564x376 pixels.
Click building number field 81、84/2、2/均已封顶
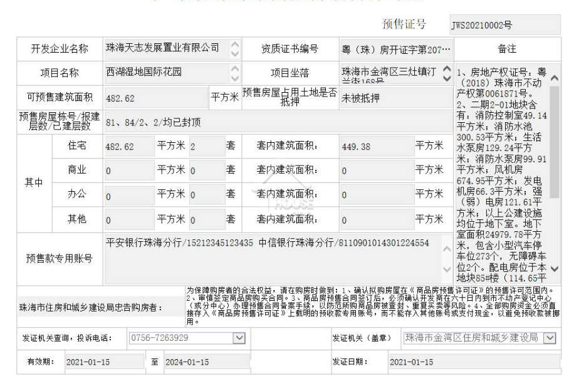point(278,122)
